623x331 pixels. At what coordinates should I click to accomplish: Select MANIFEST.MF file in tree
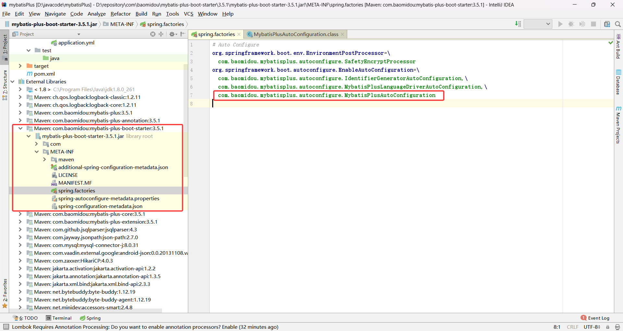point(75,183)
